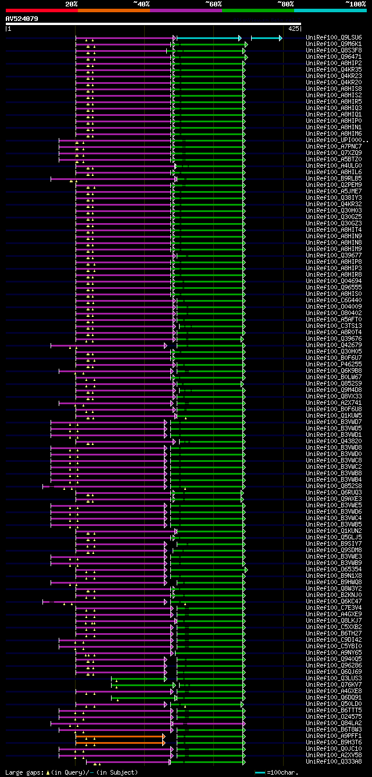Click label UniRef100_B9RLB5

tap(334, 179)
